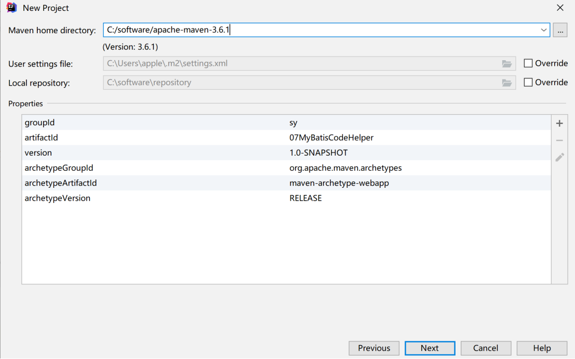Select the groupId property row
Image resolution: width=575 pixels, height=359 pixels.
(x=286, y=123)
